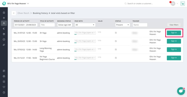Screen dimensions: 187x97
Task: Toggle Present checkbox for 31/07/23 booking
Action: point(116,33)
